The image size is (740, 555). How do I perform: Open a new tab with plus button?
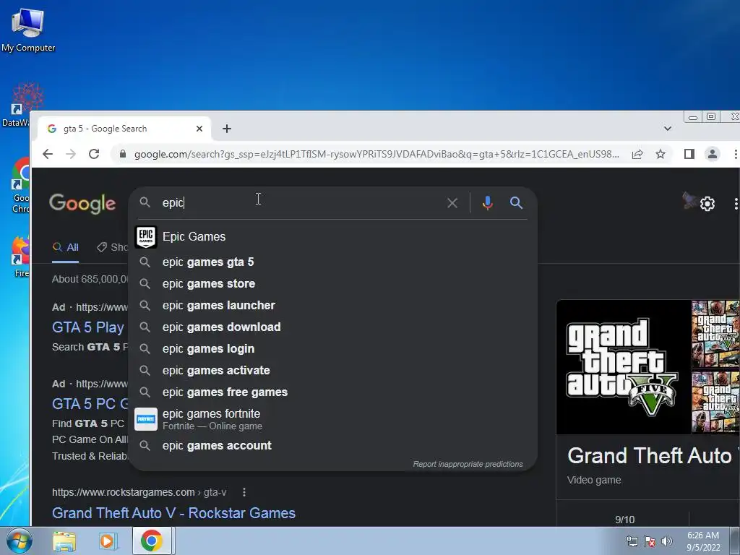pos(227,129)
